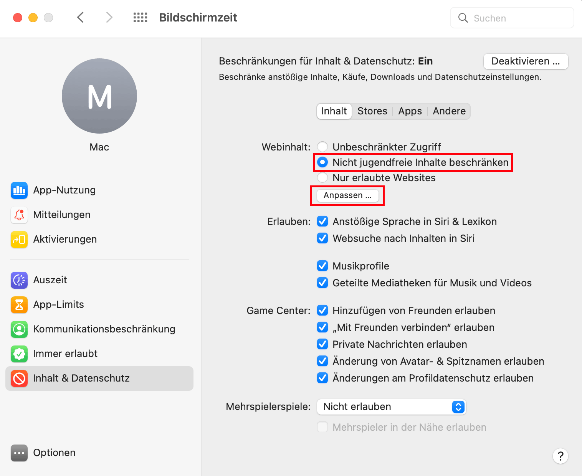The width and height of the screenshot is (582, 476).
Task: Open App-Nutzung bar chart icon
Action: pyautogui.click(x=19, y=190)
